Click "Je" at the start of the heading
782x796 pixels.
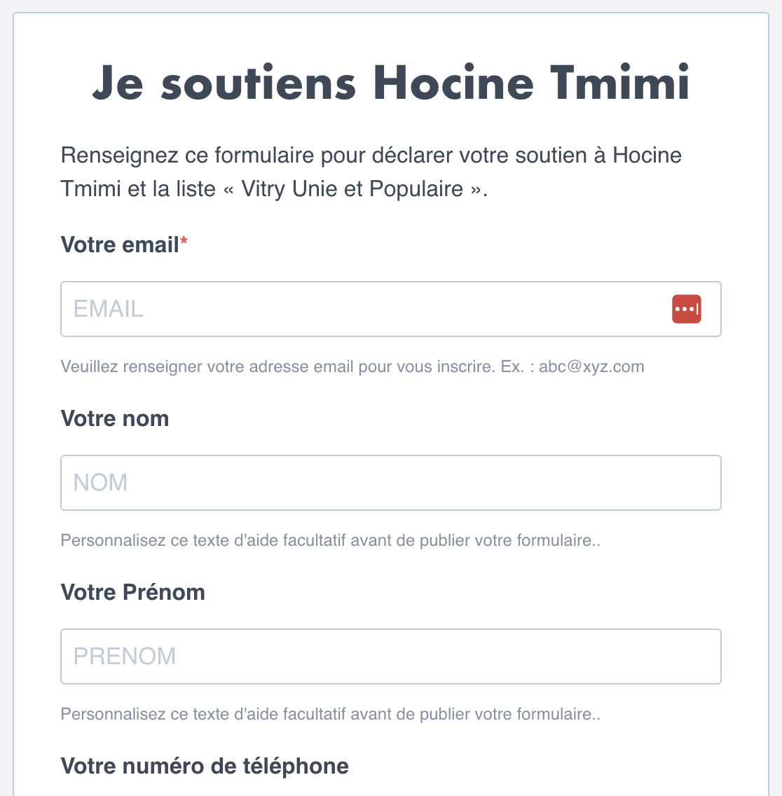click(116, 83)
